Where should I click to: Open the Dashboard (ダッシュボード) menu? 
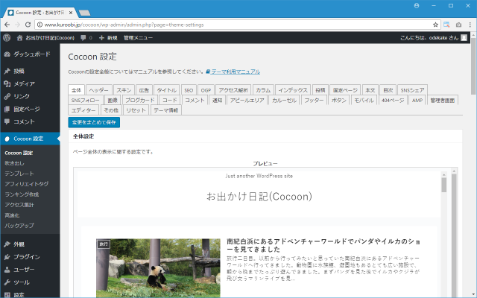[31, 54]
